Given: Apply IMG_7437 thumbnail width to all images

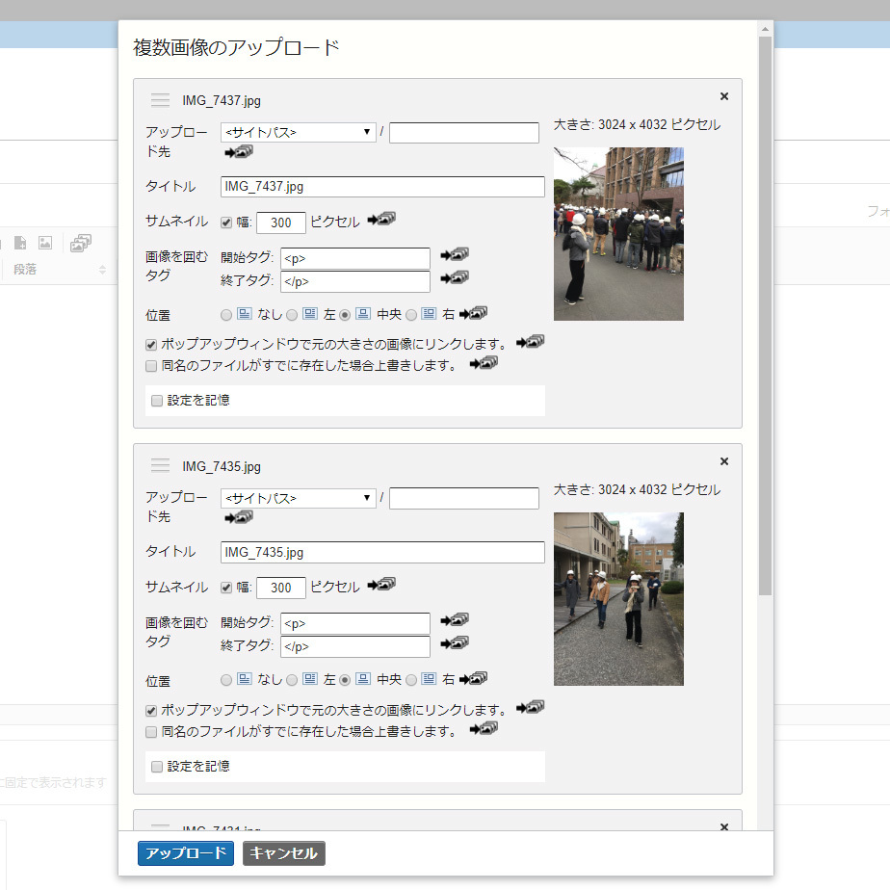Looking at the screenshot, I should (381, 219).
